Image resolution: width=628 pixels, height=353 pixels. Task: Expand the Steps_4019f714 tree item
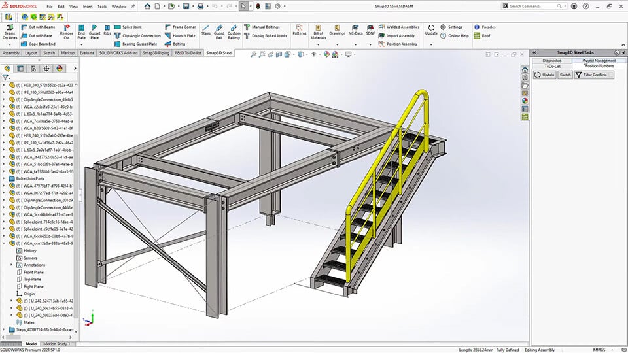pyautogui.click(x=4, y=329)
